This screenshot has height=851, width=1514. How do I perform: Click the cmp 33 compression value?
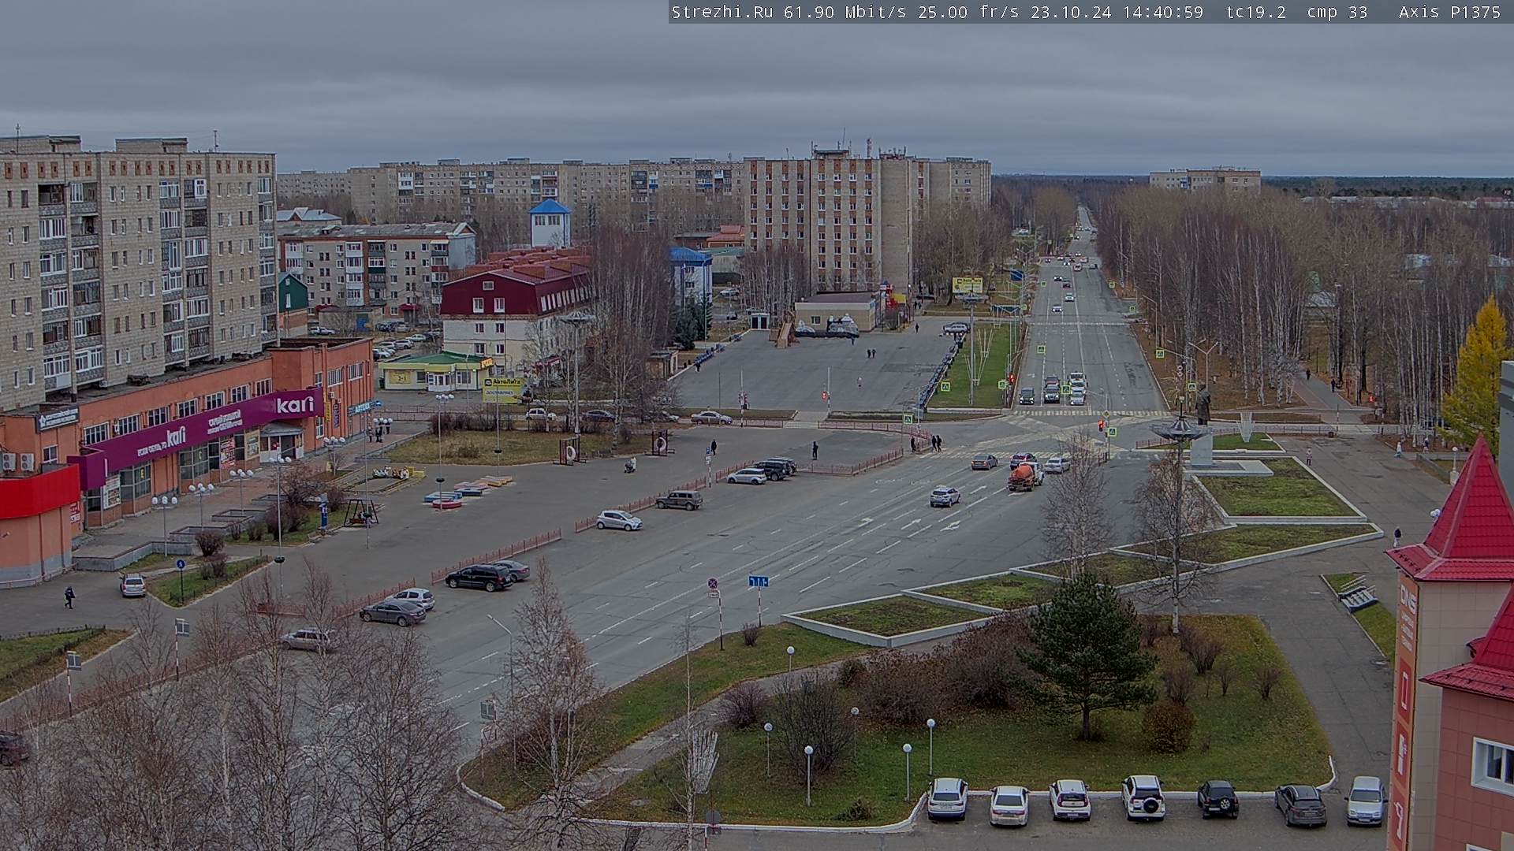coord(1337,12)
